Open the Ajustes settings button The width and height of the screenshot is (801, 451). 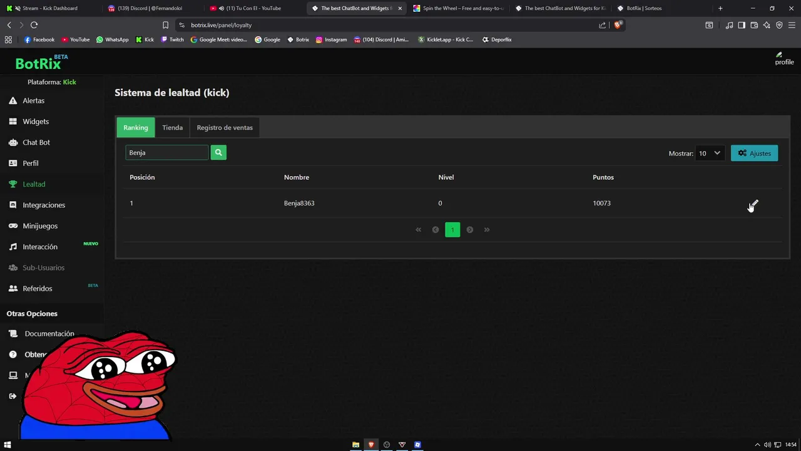pos(754,153)
